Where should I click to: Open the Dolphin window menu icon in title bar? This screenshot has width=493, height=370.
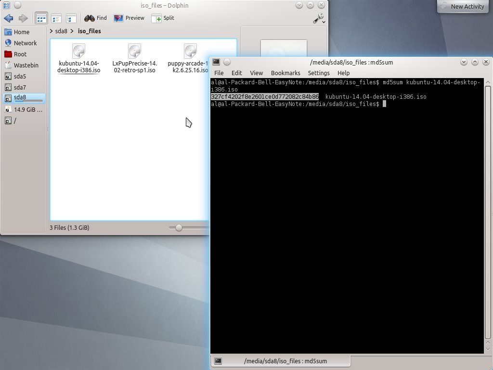tap(6, 5)
